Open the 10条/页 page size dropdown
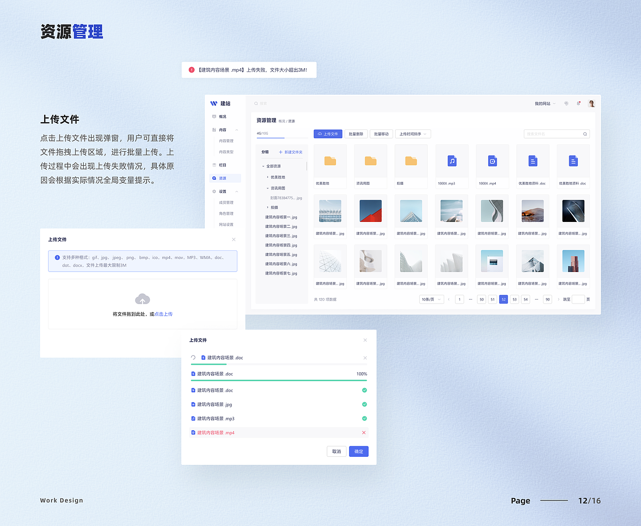The height and width of the screenshot is (526, 641). (x=431, y=299)
